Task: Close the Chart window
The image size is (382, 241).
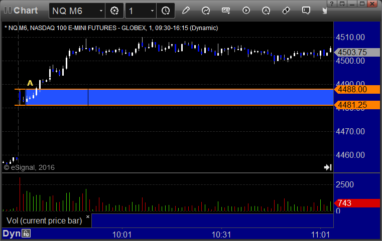Action: (x=372, y=4)
